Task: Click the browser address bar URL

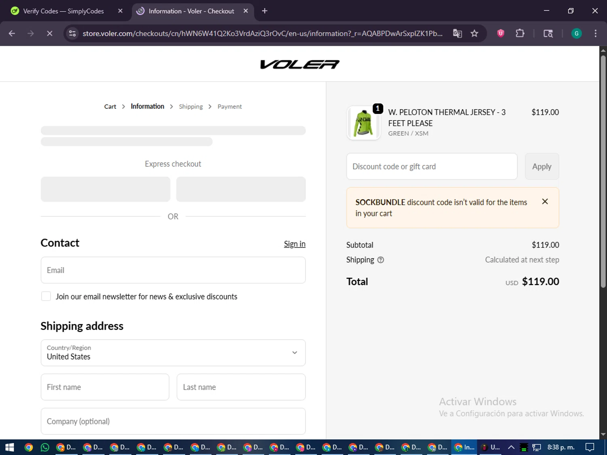Action: pyautogui.click(x=262, y=34)
